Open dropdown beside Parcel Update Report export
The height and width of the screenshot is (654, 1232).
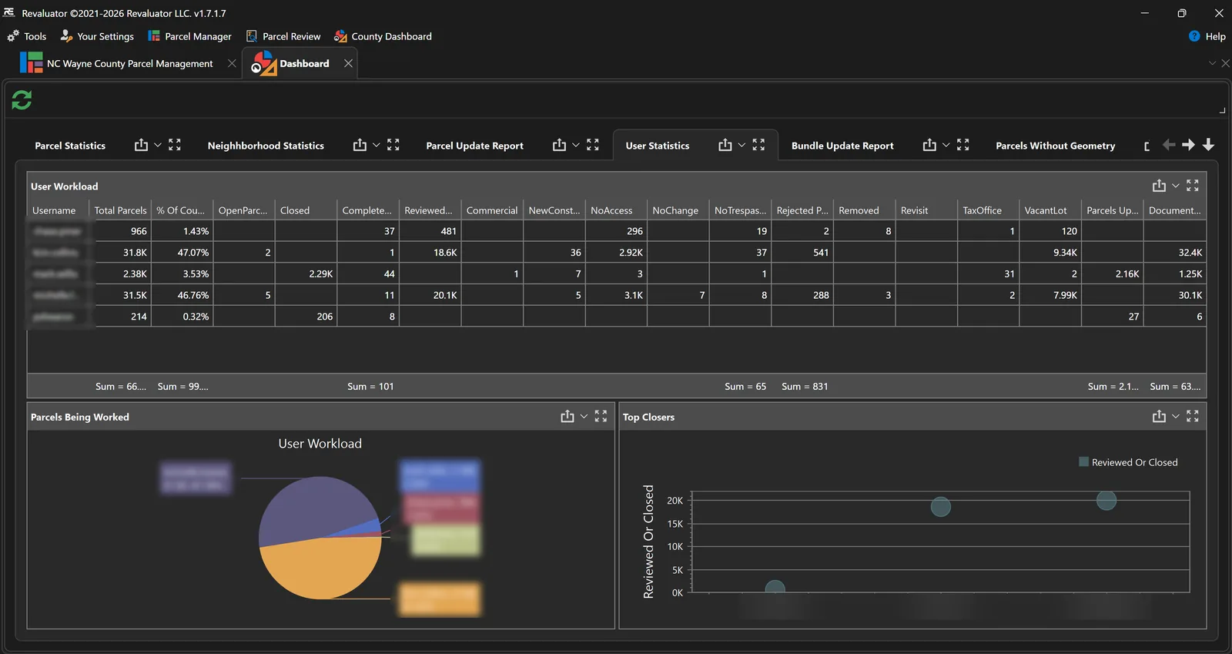576,145
